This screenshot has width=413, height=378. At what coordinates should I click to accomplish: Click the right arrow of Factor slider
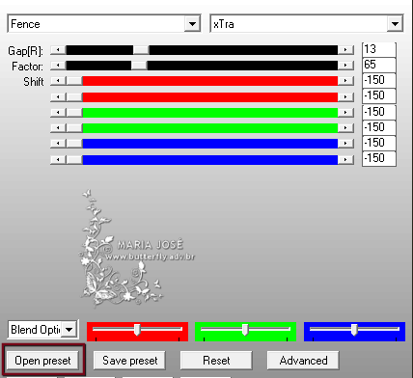click(x=345, y=66)
